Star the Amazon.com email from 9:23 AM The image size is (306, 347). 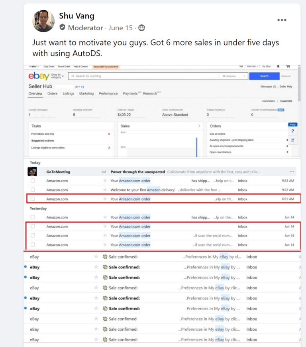point(105,181)
